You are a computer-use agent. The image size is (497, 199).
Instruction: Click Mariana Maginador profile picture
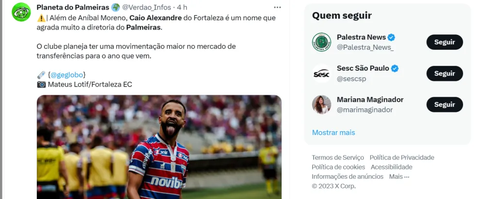321,105
